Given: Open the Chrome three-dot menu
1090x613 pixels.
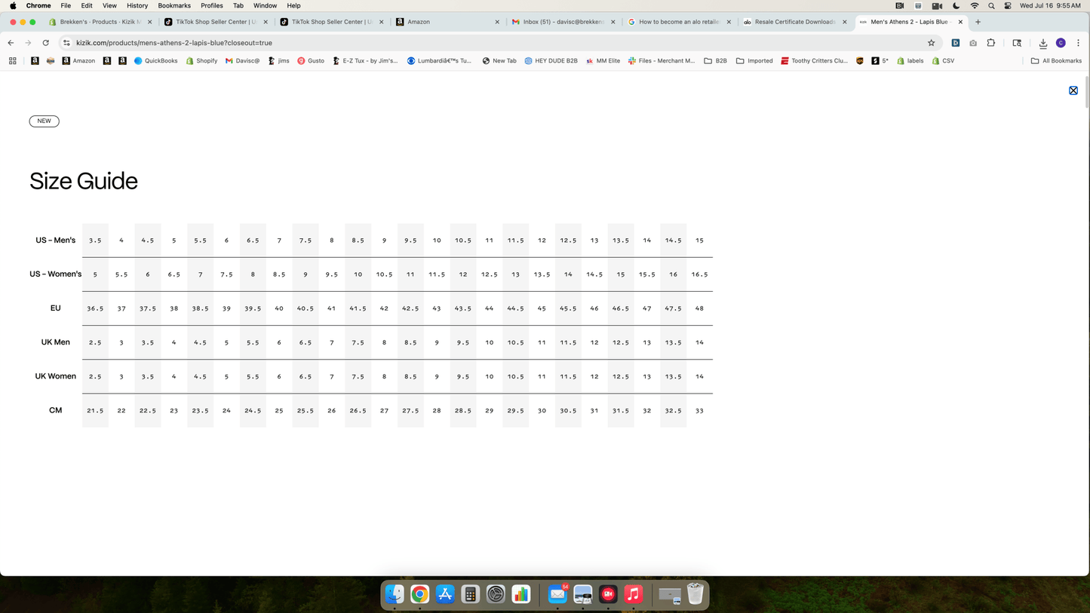Looking at the screenshot, I should point(1078,43).
